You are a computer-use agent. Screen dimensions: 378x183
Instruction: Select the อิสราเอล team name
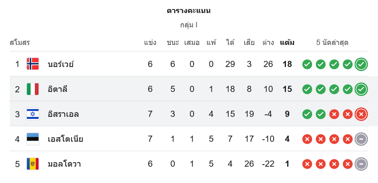pyautogui.click(x=63, y=114)
